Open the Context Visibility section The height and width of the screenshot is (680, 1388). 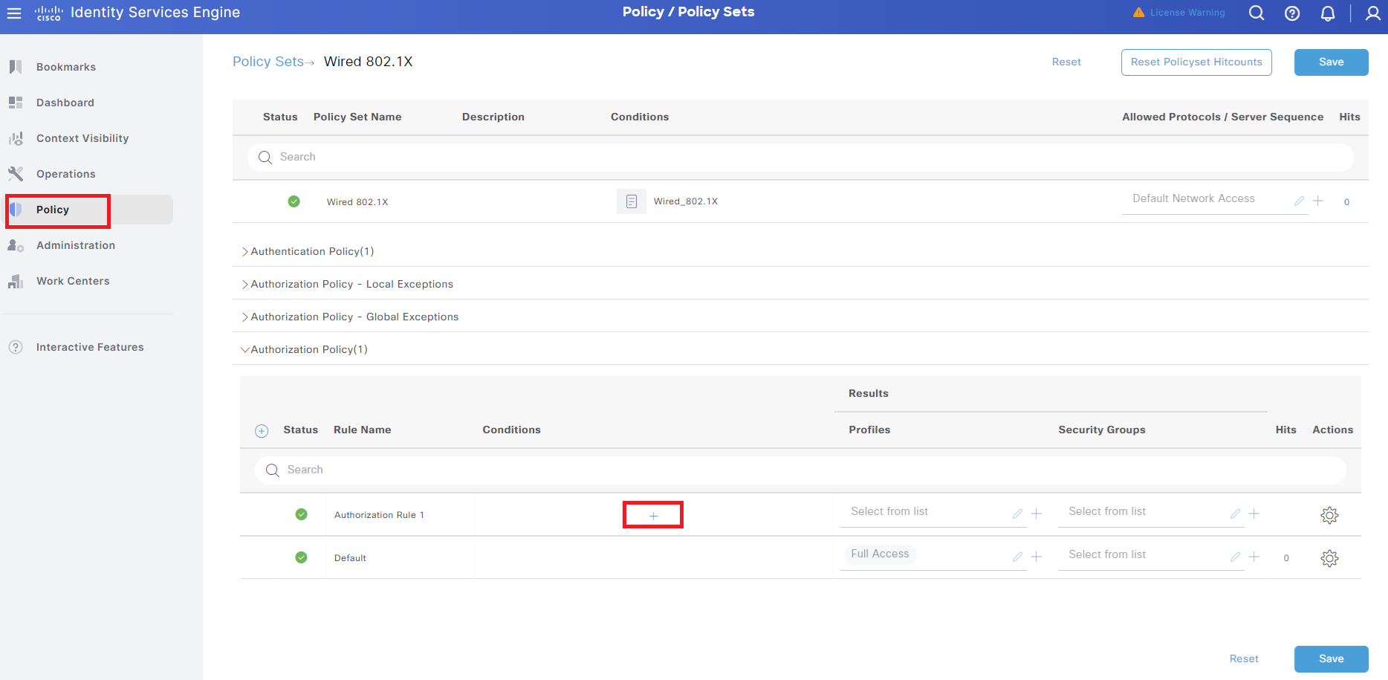click(81, 137)
